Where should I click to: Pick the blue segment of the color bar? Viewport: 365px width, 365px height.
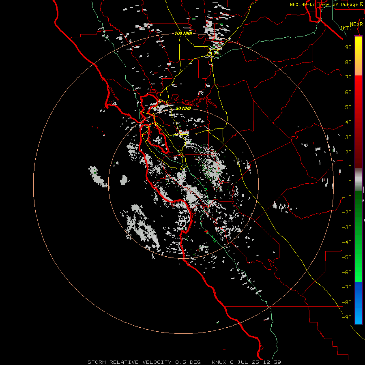358,303
